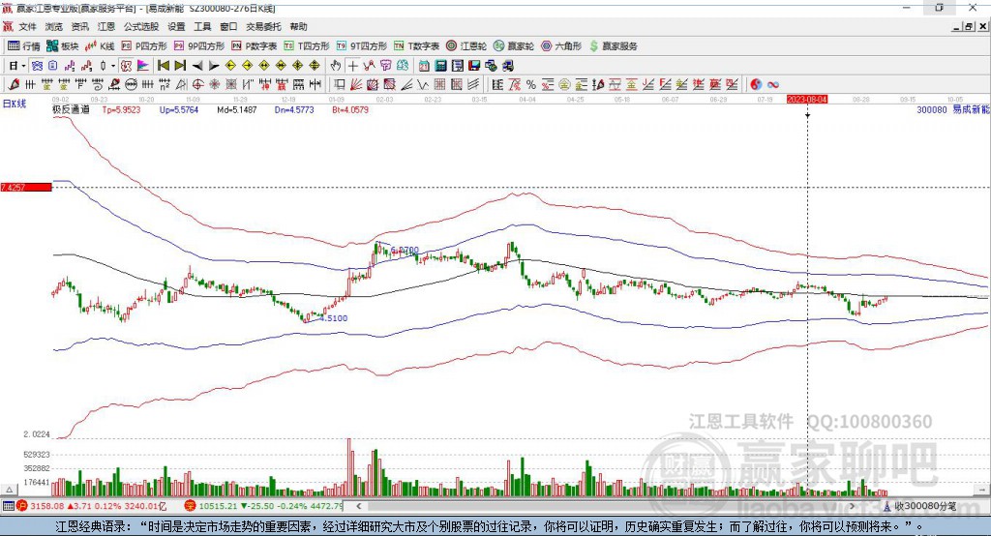Click the yin-yang circle icon

pyautogui.click(x=756, y=85)
